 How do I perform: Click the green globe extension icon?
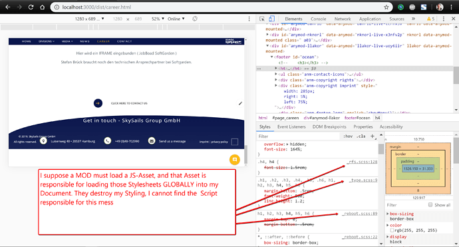[400, 7]
